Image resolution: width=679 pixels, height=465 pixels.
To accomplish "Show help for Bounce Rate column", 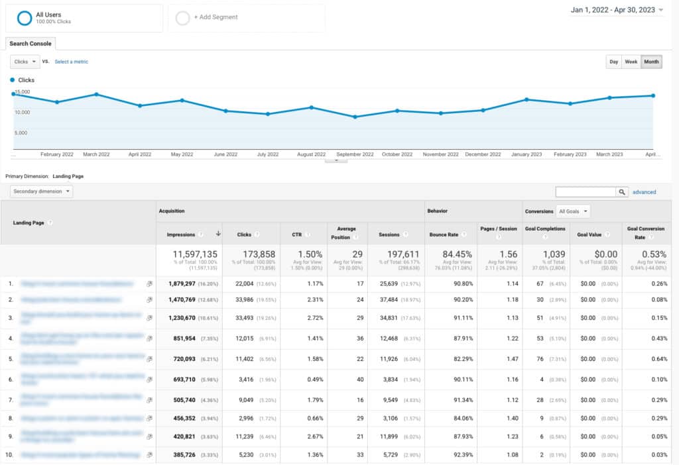I will (x=463, y=234).
